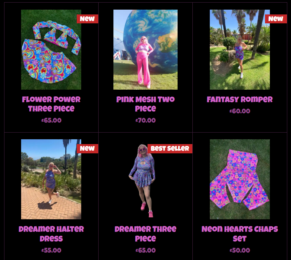Open Fantasy Romper product photo

pos(240,50)
